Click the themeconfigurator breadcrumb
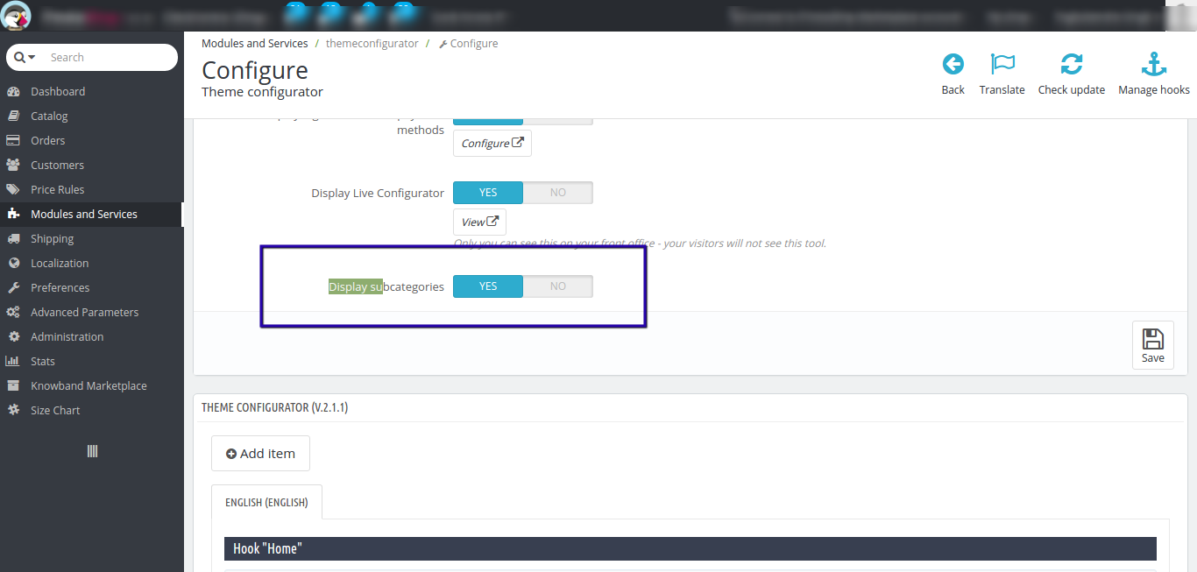The width and height of the screenshot is (1197, 572). [372, 43]
